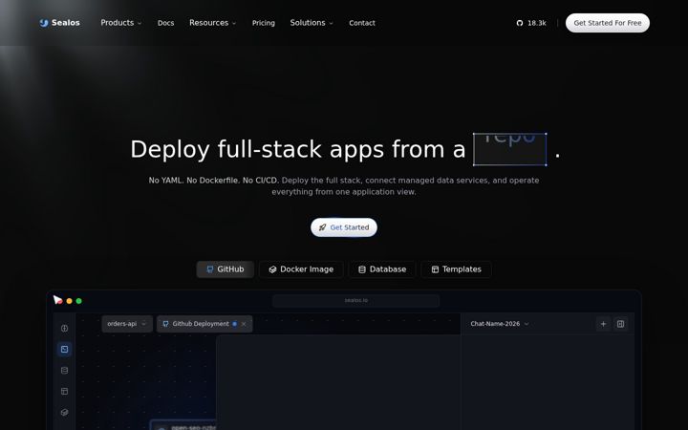Viewport: 688px width, 430px height.
Task: Switch to the Templates tab
Action: pos(457,269)
